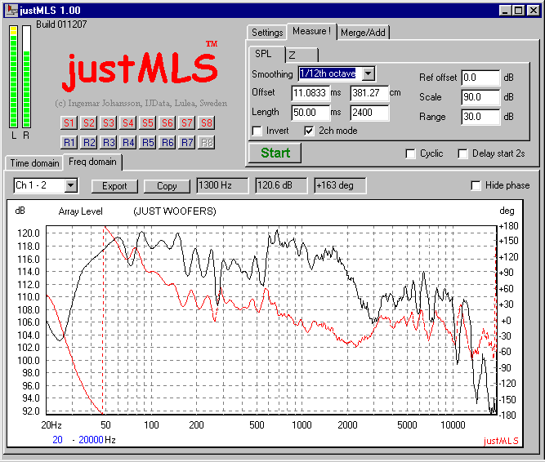Expand the Ch 1 - 2 channel dropdown
Image resolution: width=545 pixels, height=462 pixels.
[x=71, y=185]
